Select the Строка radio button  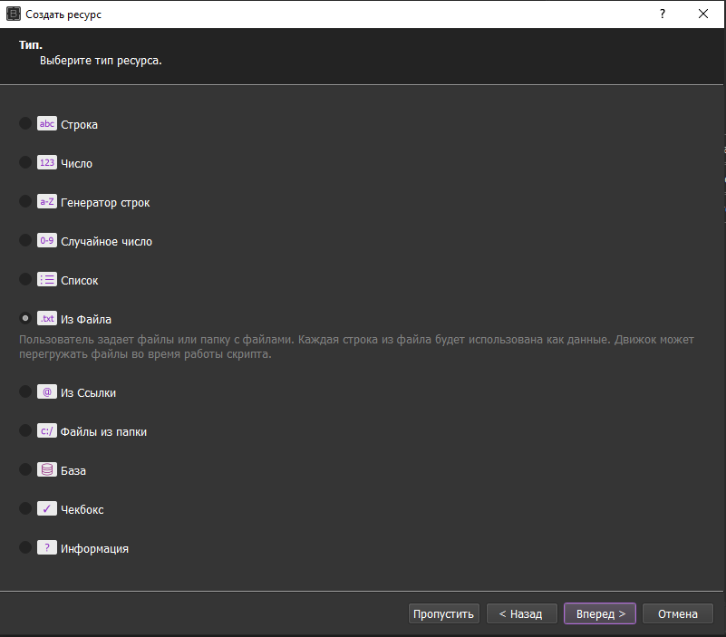pyautogui.click(x=25, y=124)
